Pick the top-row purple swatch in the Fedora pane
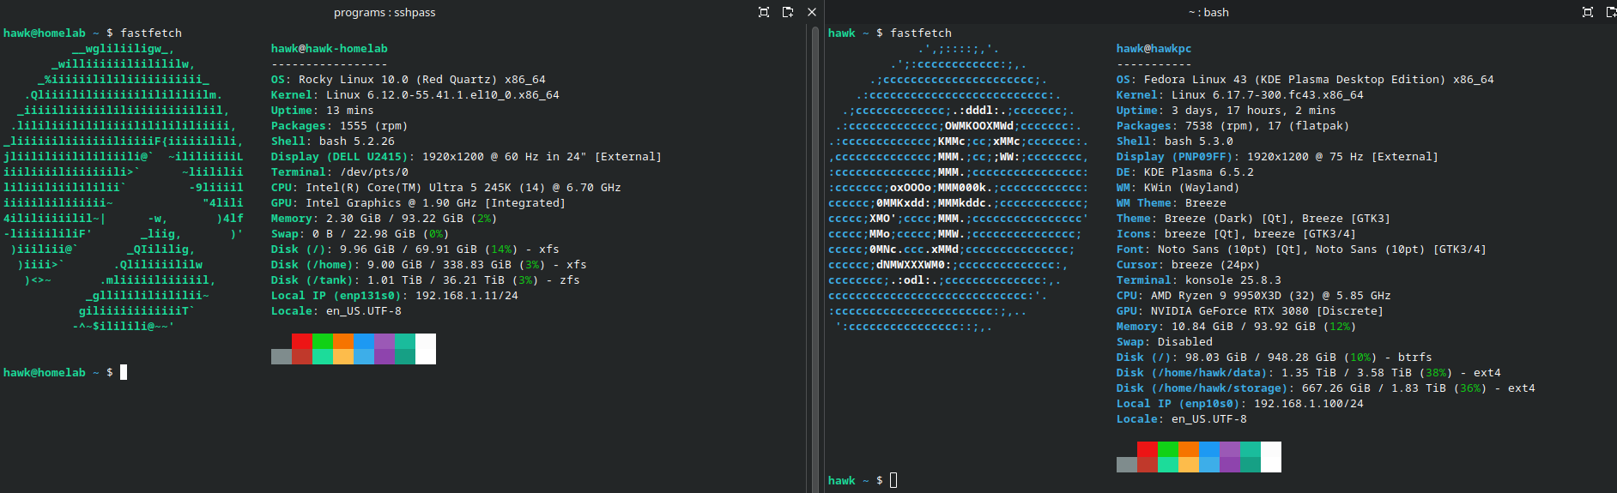Screen dimensions: 1617x493 tap(1230, 449)
